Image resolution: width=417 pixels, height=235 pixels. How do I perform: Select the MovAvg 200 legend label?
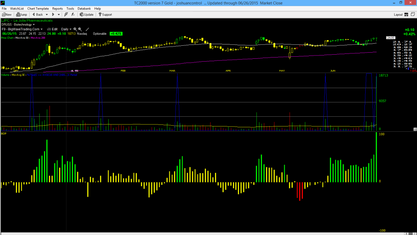point(38,38)
